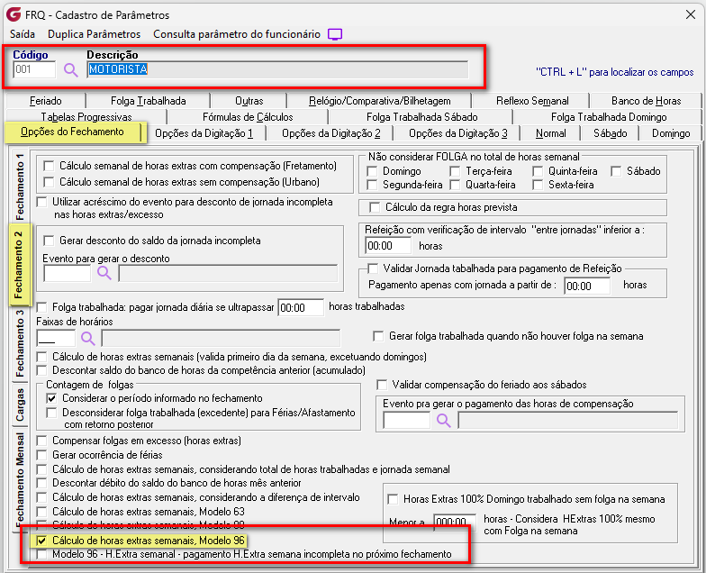Open the Folga Trabalhada Domingo tab
Viewport: 706px width, 573px height.
point(609,117)
